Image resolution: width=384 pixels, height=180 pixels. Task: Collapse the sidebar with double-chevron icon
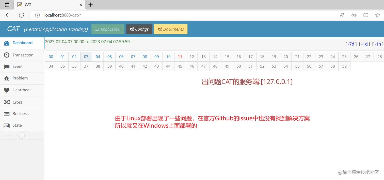[x=22, y=135]
